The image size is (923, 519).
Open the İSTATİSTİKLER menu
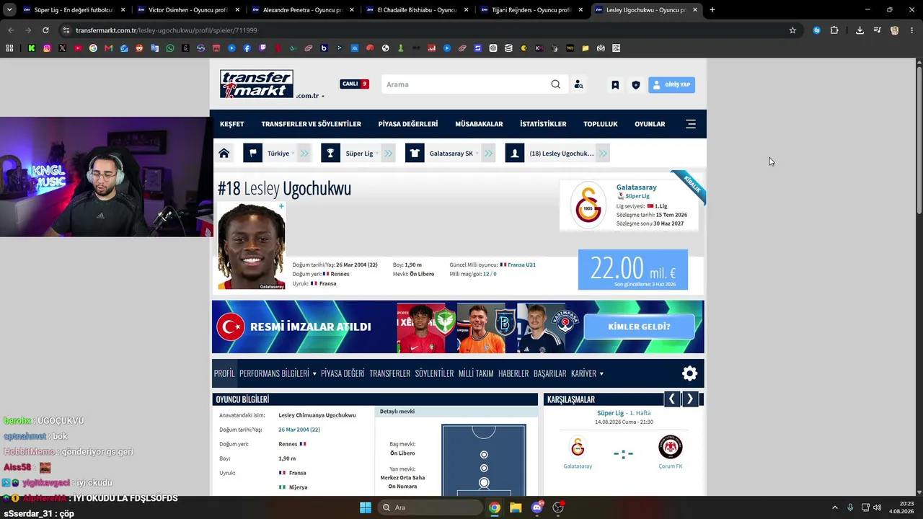click(543, 124)
